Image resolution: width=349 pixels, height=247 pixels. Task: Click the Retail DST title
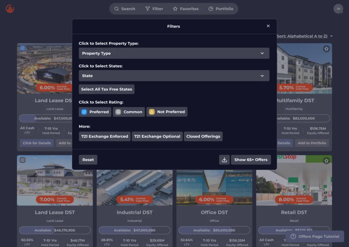coord(294,212)
